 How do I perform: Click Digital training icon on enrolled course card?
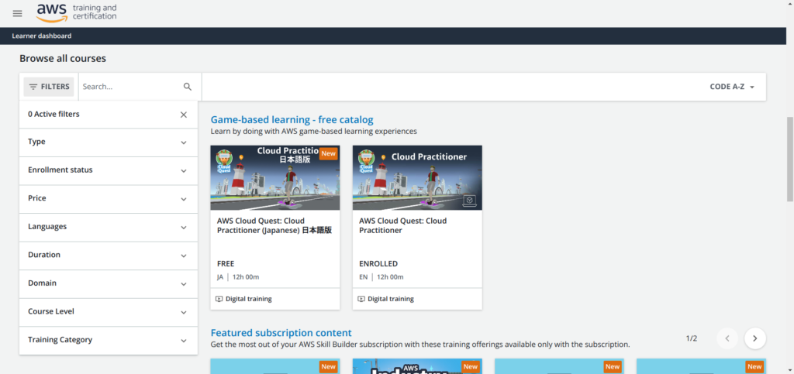pos(361,299)
